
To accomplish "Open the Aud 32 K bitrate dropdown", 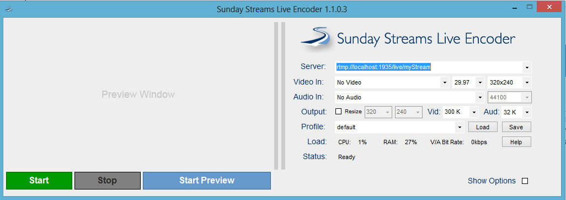I will [x=527, y=112].
